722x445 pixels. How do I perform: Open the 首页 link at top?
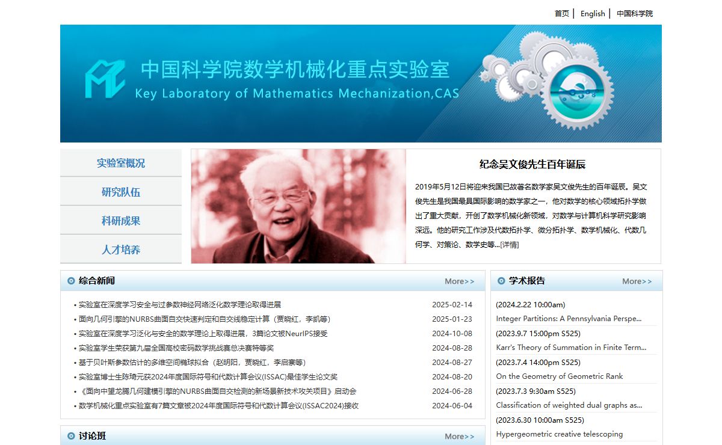click(561, 13)
